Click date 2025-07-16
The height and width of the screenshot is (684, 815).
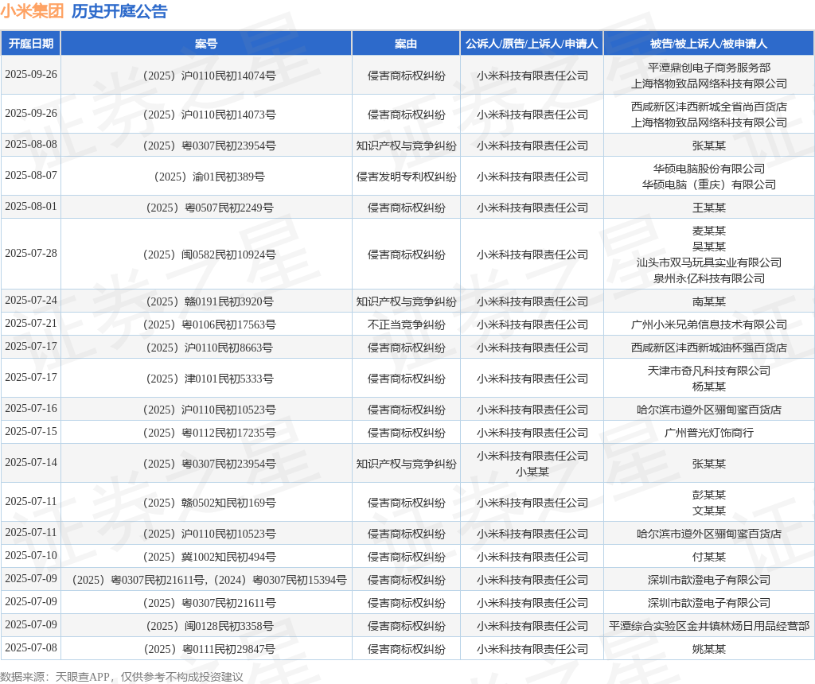(x=31, y=409)
